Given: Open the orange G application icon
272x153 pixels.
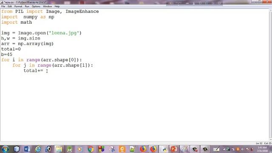Looking at the screenshot, I should (122, 149).
